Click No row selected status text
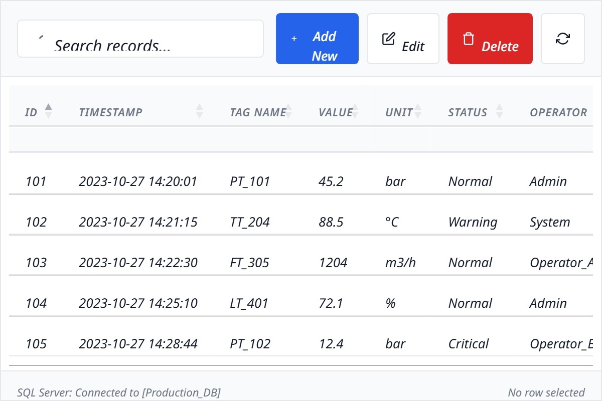 tap(546, 392)
